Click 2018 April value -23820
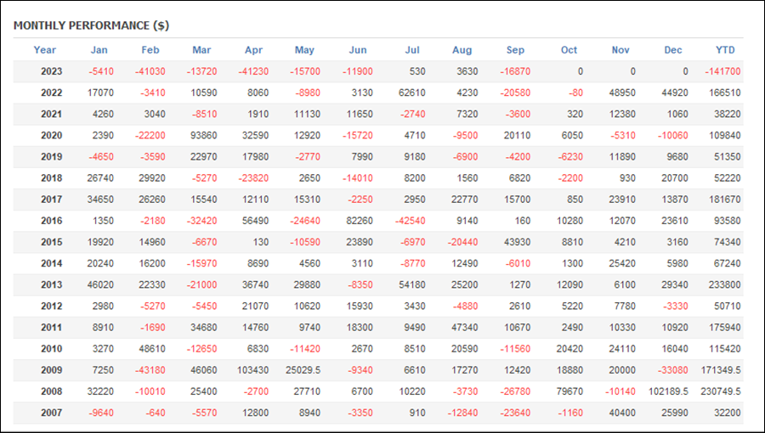765x433 pixels. [253, 178]
